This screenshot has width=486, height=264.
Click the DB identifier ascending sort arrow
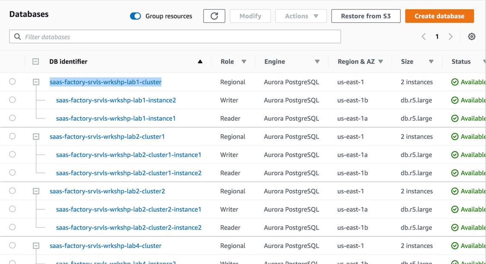click(200, 62)
